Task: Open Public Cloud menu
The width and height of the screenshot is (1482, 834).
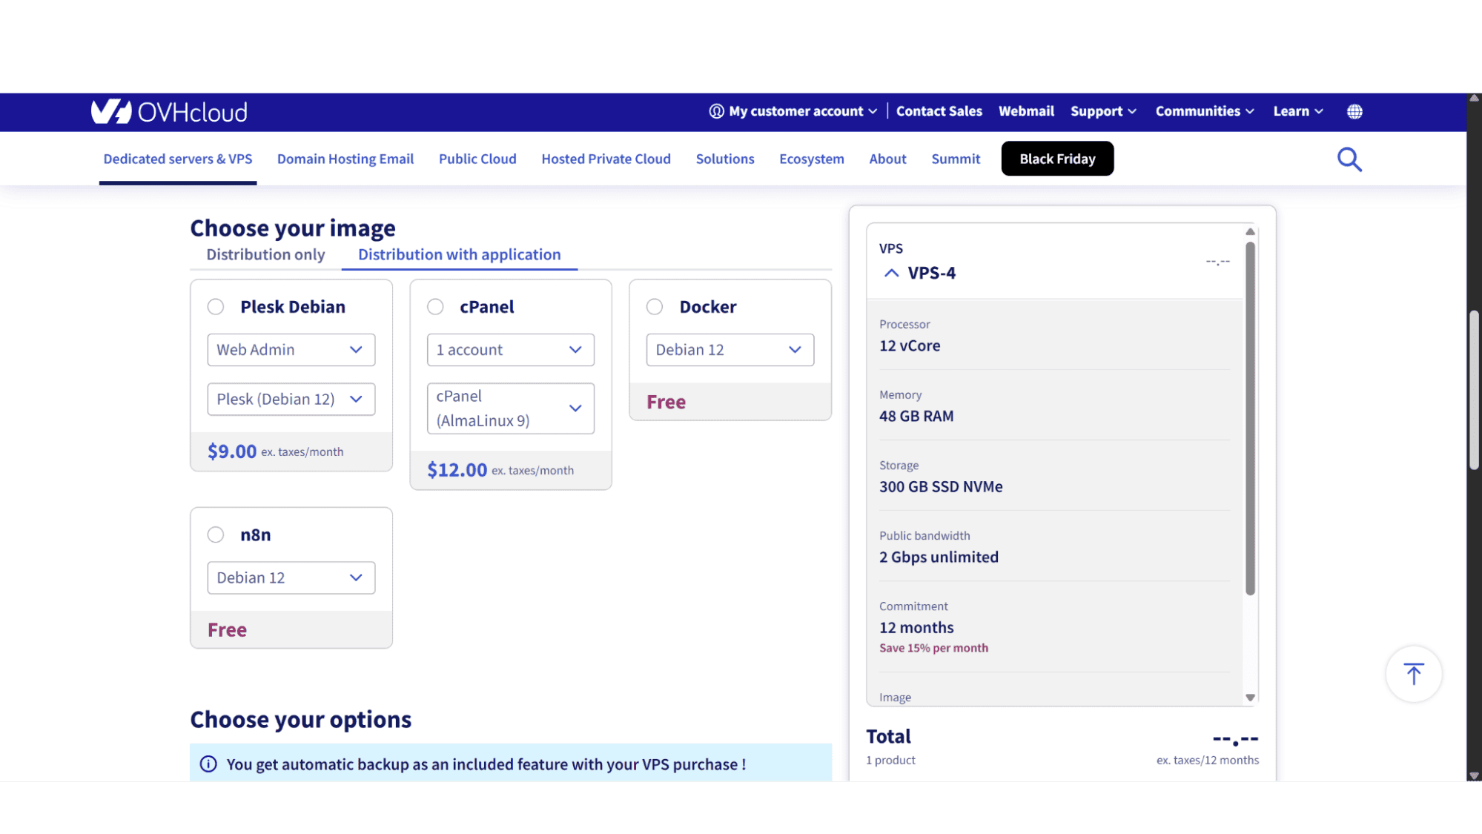Action: click(x=477, y=159)
